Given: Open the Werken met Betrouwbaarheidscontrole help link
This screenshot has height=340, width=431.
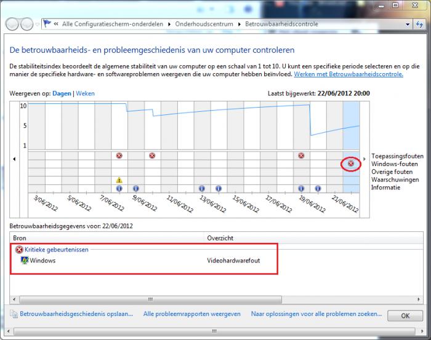Looking at the screenshot, I should pos(348,74).
